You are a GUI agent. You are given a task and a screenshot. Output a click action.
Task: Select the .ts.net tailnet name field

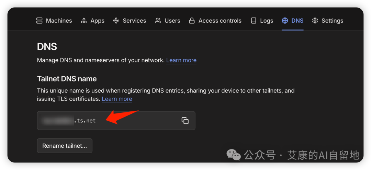click(116, 121)
